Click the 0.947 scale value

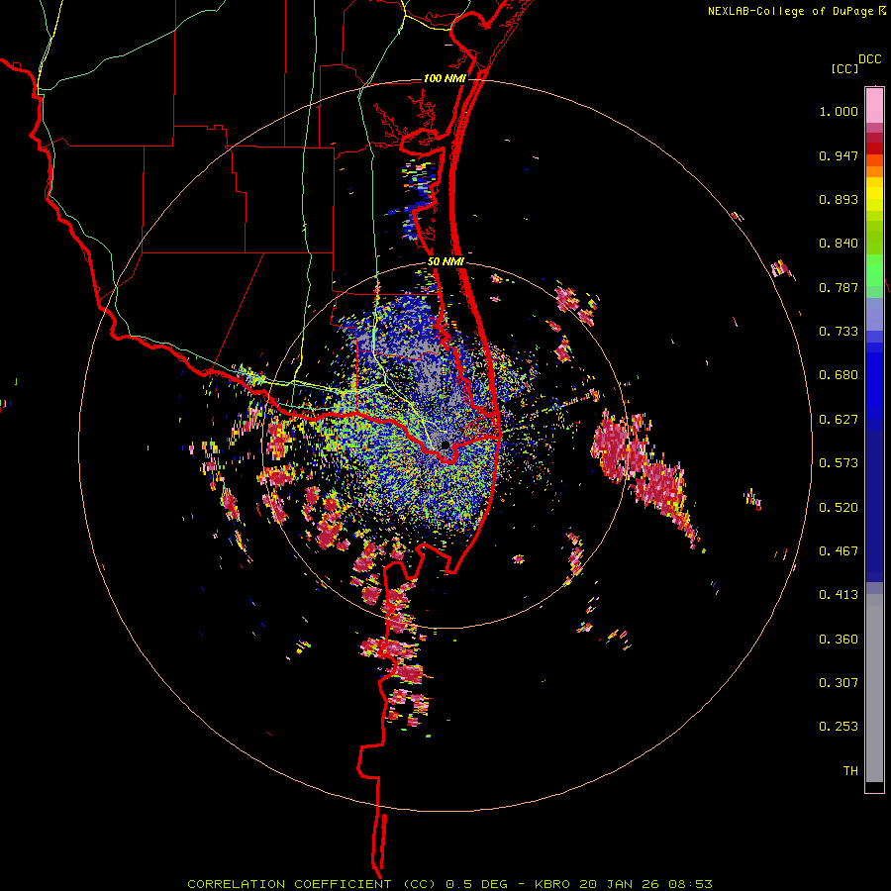839,155
